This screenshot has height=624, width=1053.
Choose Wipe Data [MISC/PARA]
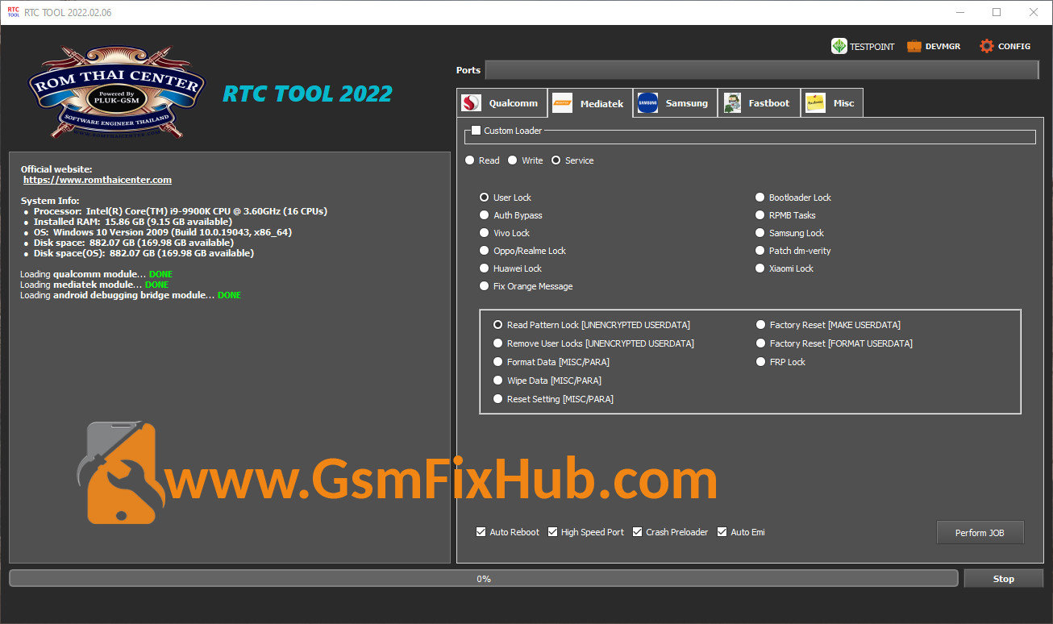pyautogui.click(x=498, y=381)
